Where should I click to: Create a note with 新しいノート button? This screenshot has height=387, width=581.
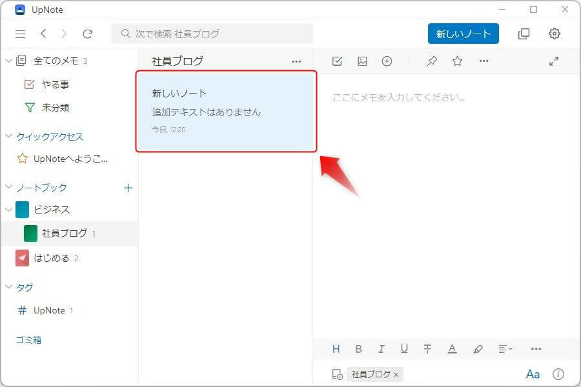pyautogui.click(x=463, y=34)
